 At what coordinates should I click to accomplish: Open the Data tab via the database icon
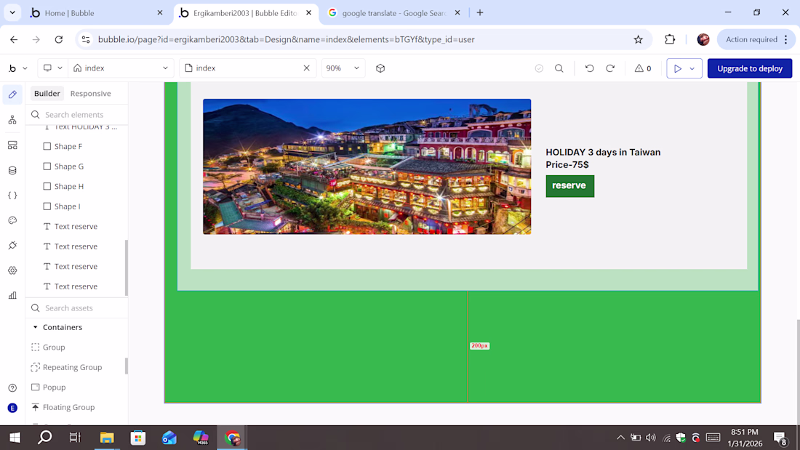(12, 169)
